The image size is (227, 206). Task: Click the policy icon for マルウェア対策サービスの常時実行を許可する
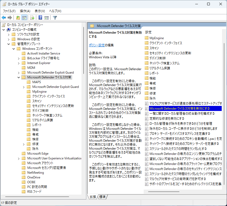click(x=147, y=179)
